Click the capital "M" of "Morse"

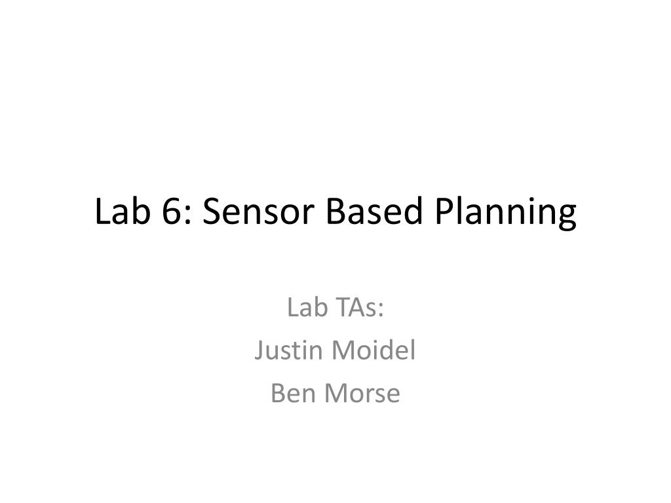coord(337,394)
